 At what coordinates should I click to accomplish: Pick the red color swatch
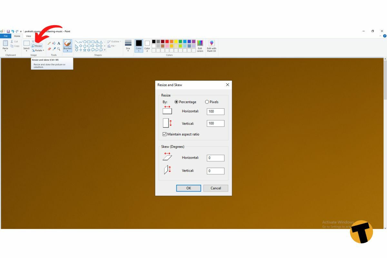pos(167,42)
